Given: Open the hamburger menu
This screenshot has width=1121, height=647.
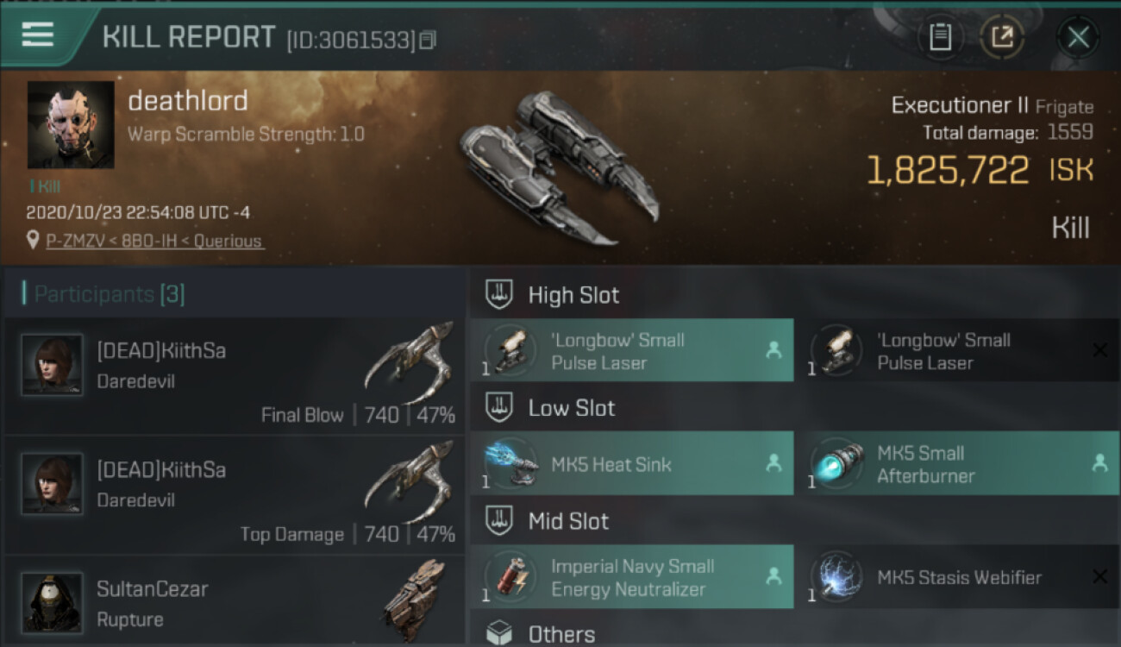Looking at the screenshot, I should point(38,35).
